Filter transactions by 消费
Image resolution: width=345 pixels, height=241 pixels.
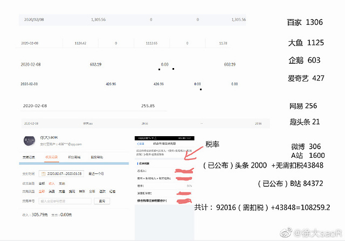pyautogui.click(x=52, y=191)
